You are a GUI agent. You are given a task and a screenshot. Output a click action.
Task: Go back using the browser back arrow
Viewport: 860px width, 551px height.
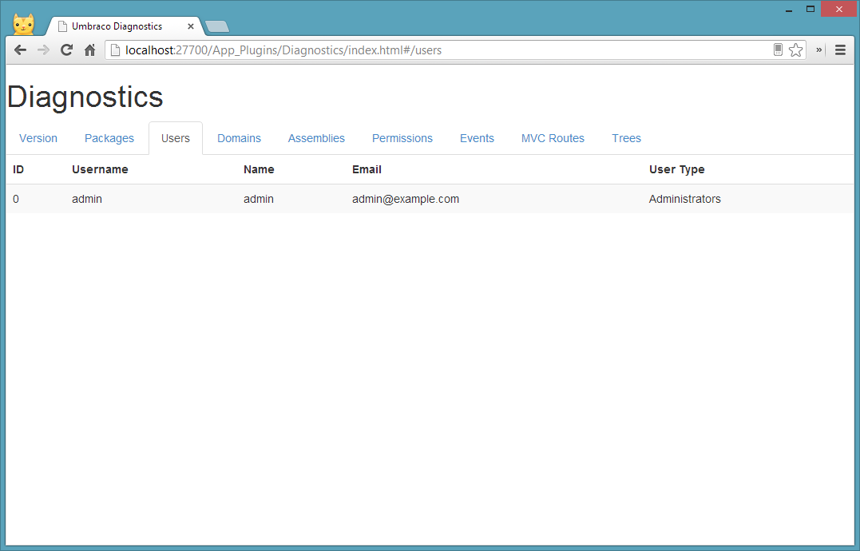pos(20,50)
